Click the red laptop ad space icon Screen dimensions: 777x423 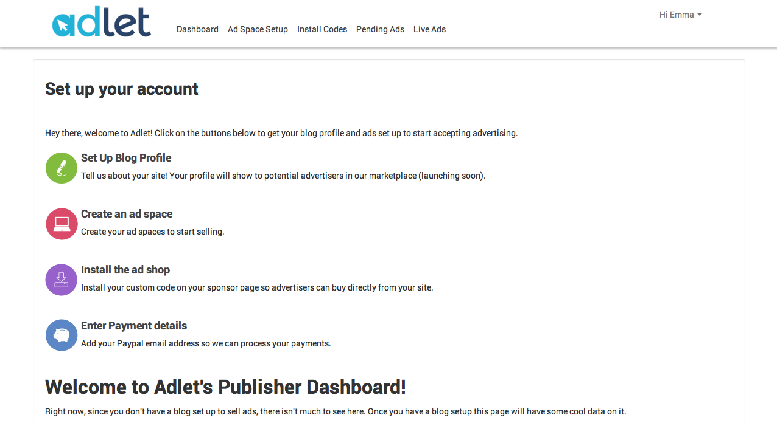(x=62, y=224)
